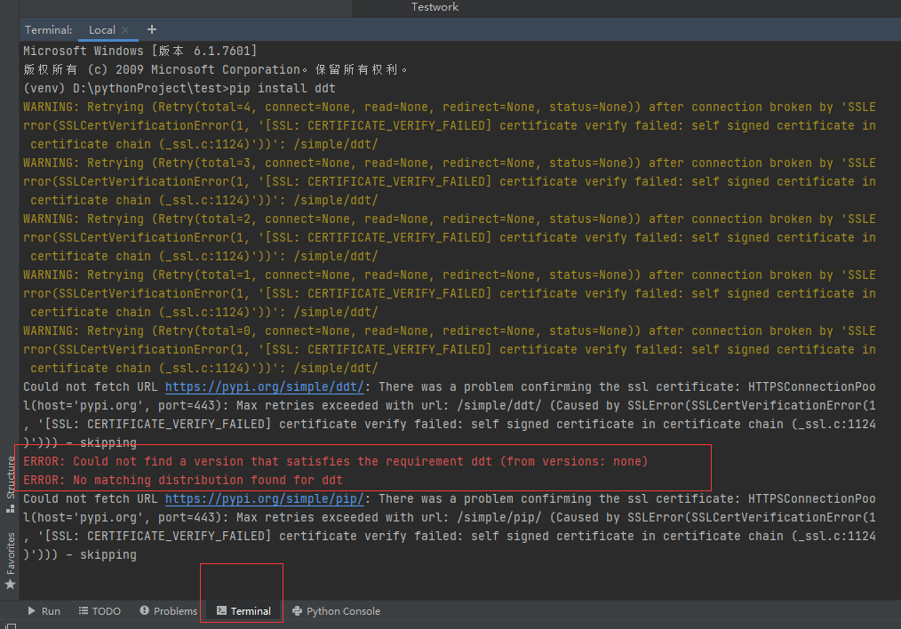Click the Problems warning icon

point(144,610)
